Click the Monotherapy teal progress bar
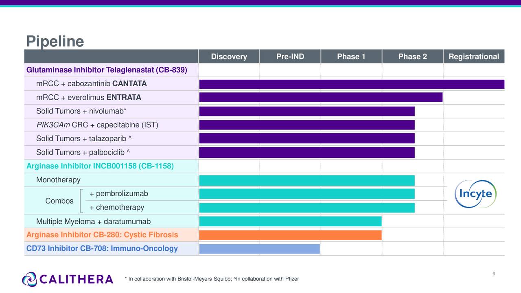521x293 pixels. pyautogui.click(x=307, y=180)
